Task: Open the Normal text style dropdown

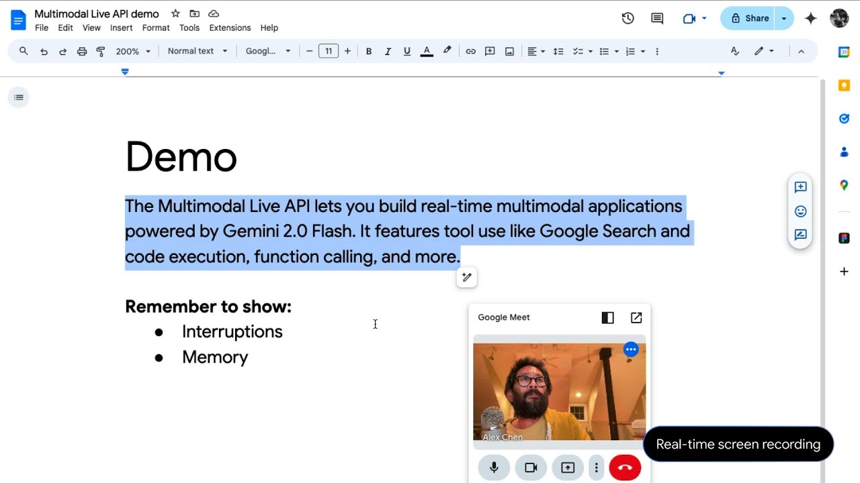Action: tap(197, 51)
